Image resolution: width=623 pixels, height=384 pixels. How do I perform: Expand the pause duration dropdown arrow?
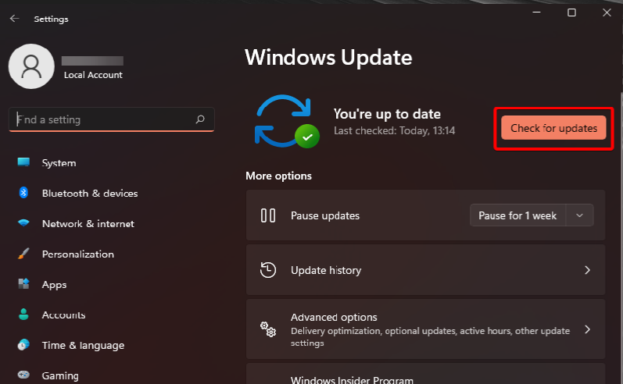coord(580,215)
